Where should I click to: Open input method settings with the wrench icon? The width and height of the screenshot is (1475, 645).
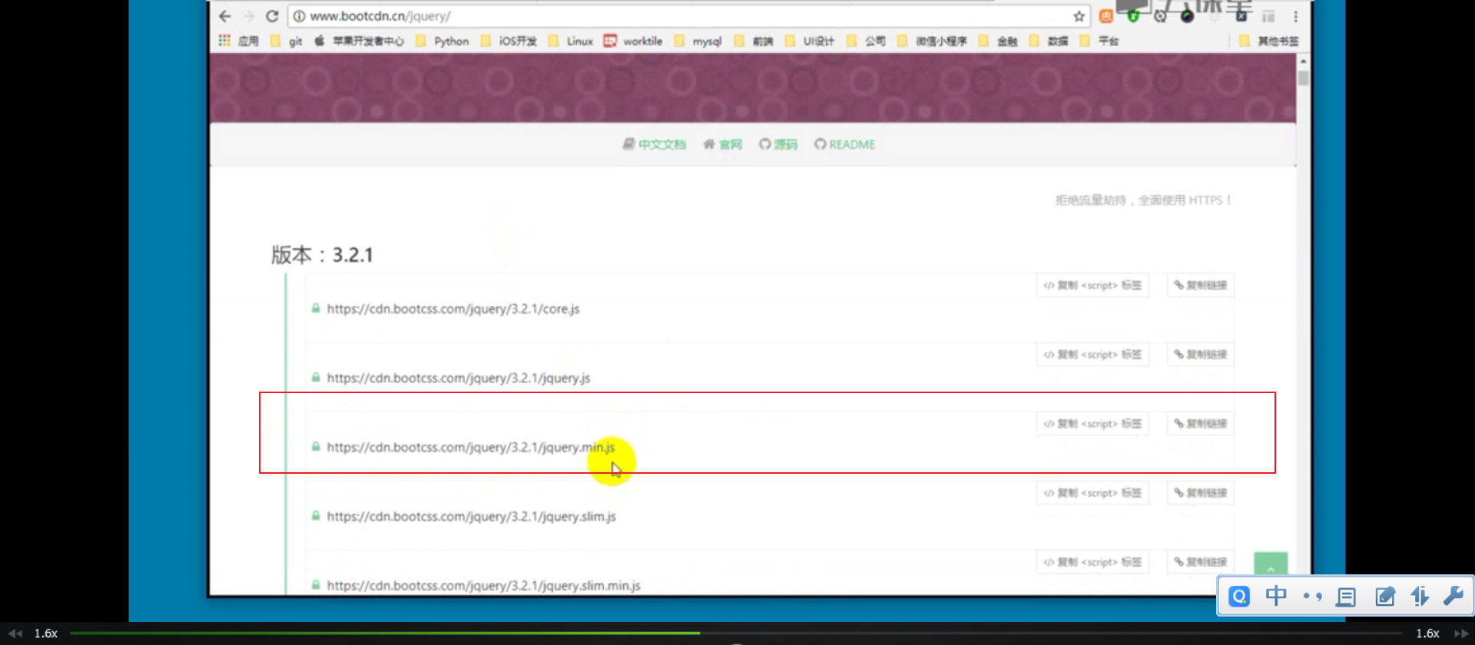tap(1453, 596)
